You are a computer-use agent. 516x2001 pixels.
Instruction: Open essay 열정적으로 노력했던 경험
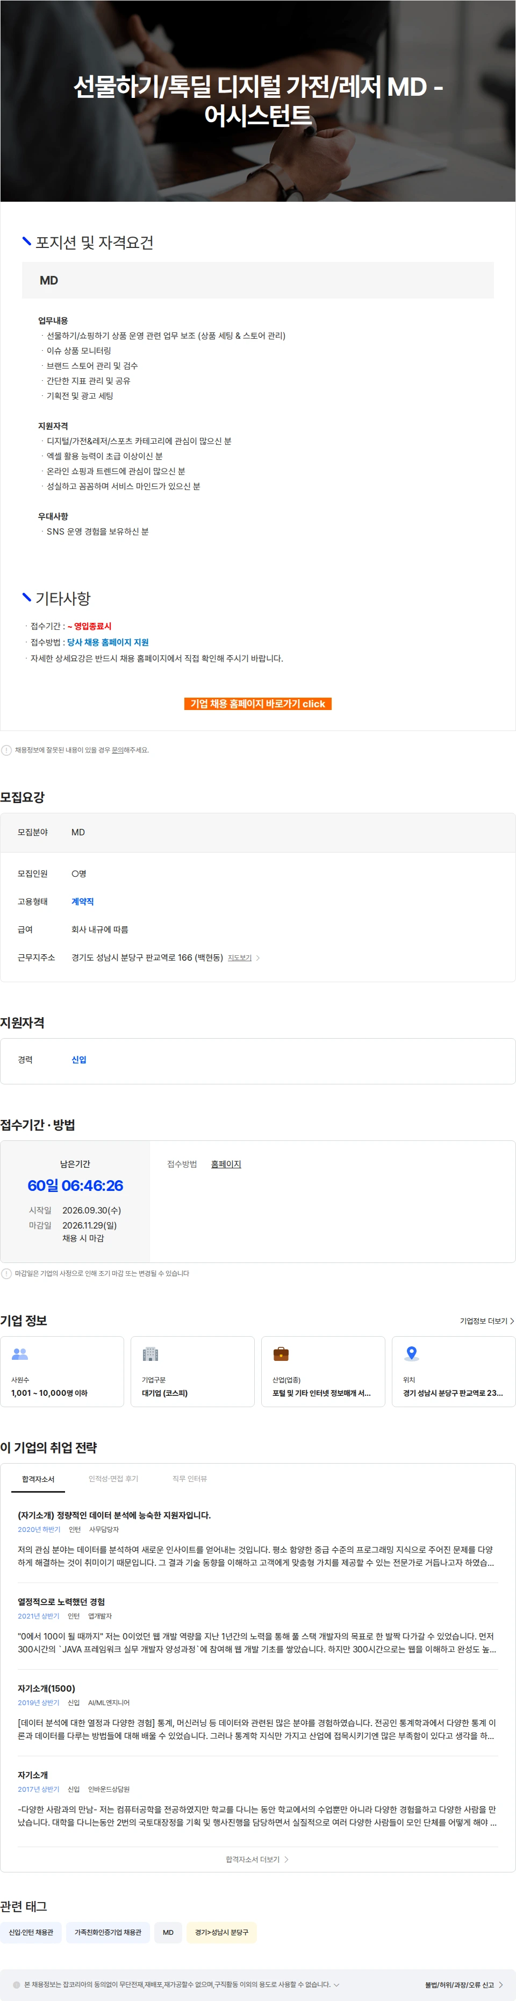[61, 1602]
